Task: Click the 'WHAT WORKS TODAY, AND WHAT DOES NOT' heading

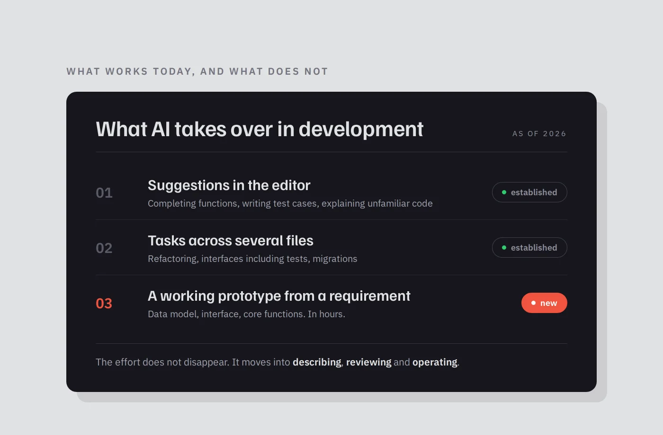Action: pos(197,71)
